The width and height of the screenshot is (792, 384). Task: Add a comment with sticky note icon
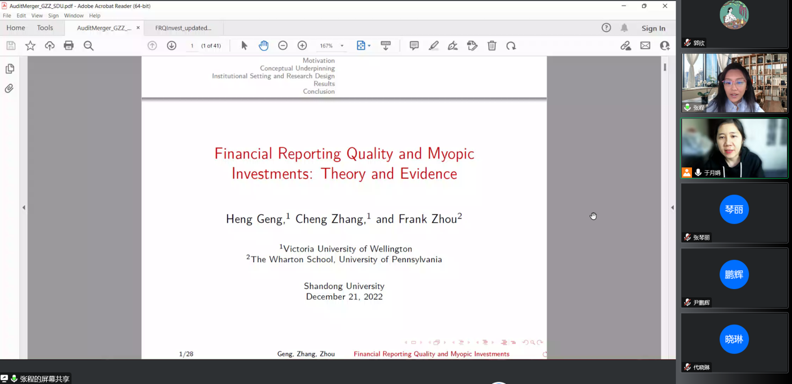pyautogui.click(x=414, y=46)
